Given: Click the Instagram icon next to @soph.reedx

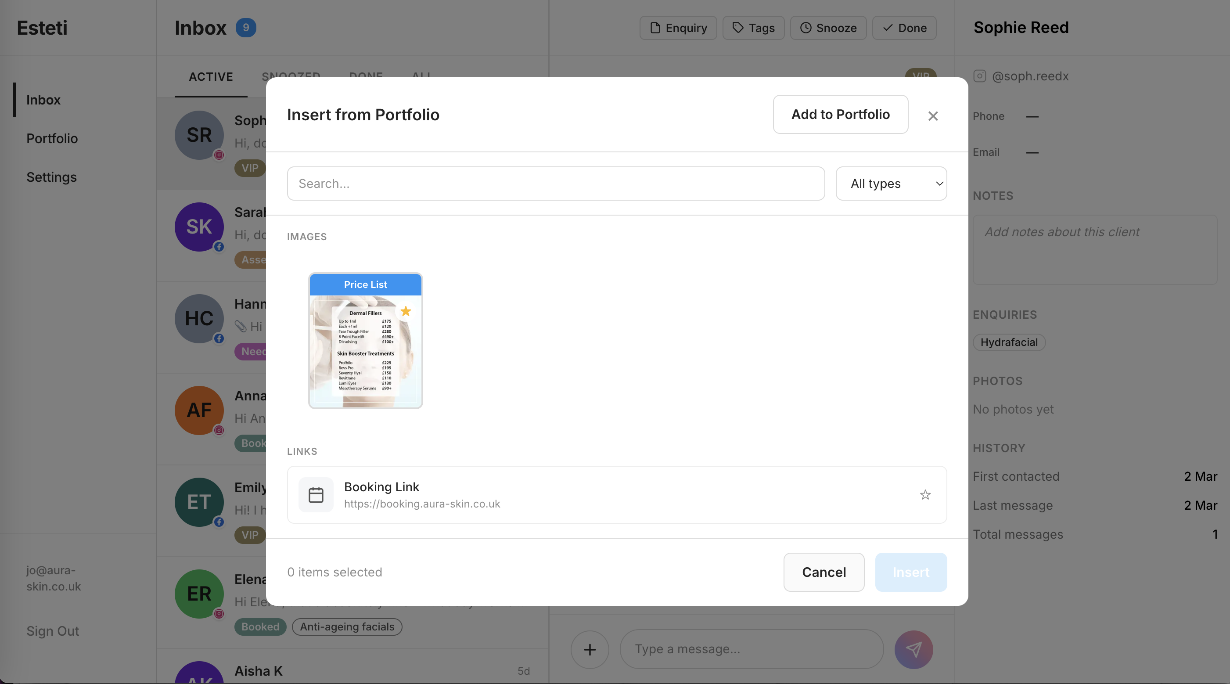Looking at the screenshot, I should point(979,76).
